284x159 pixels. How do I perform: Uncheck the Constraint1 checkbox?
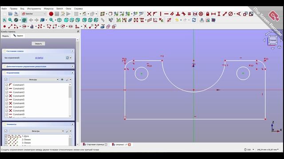7,85
